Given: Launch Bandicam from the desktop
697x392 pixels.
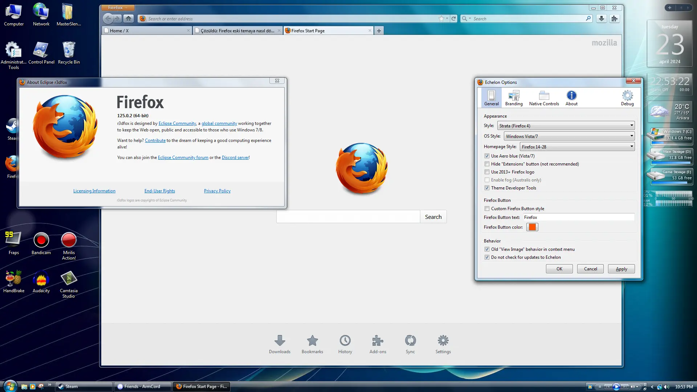Looking at the screenshot, I should (x=41, y=244).
